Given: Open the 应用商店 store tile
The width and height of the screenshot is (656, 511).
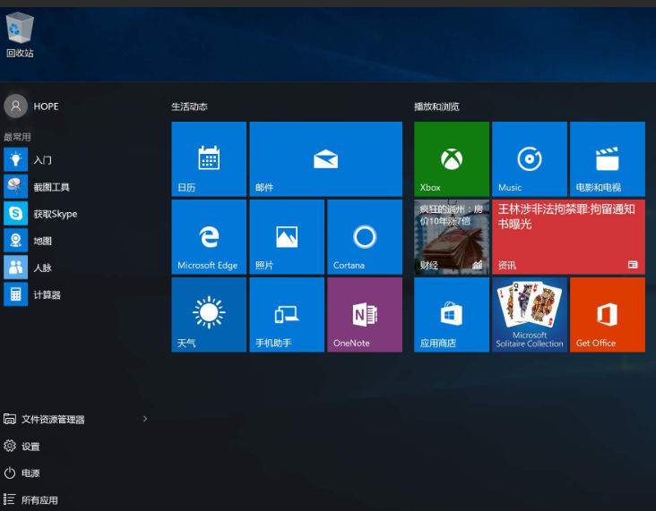Looking at the screenshot, I should tap(452, 314).
